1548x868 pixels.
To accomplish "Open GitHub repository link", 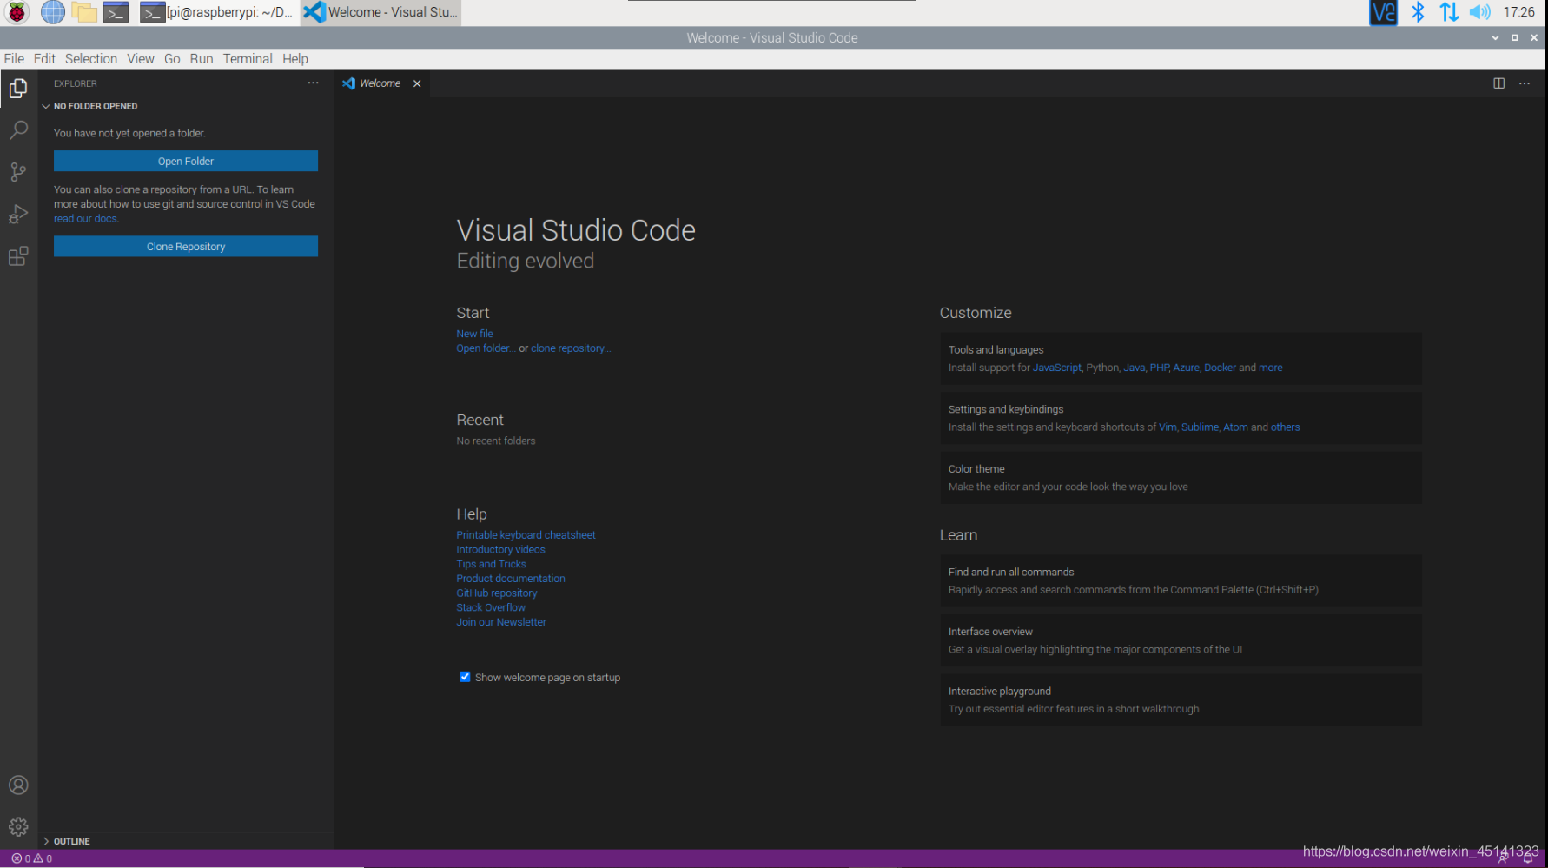I will [x=497, y=593].
